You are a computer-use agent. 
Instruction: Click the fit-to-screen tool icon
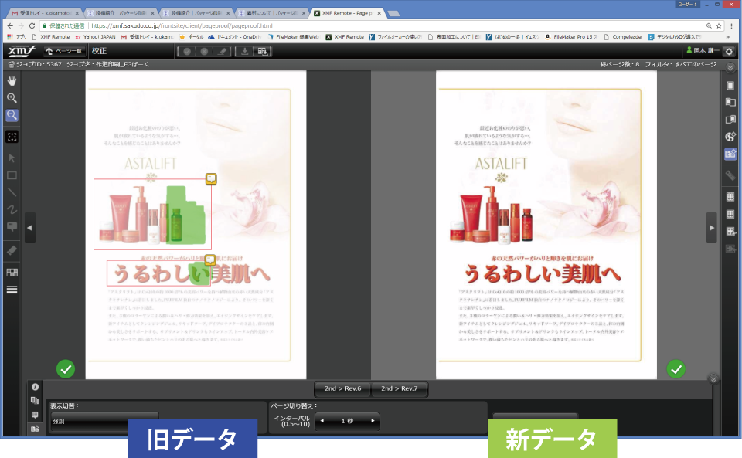(12, 137)
